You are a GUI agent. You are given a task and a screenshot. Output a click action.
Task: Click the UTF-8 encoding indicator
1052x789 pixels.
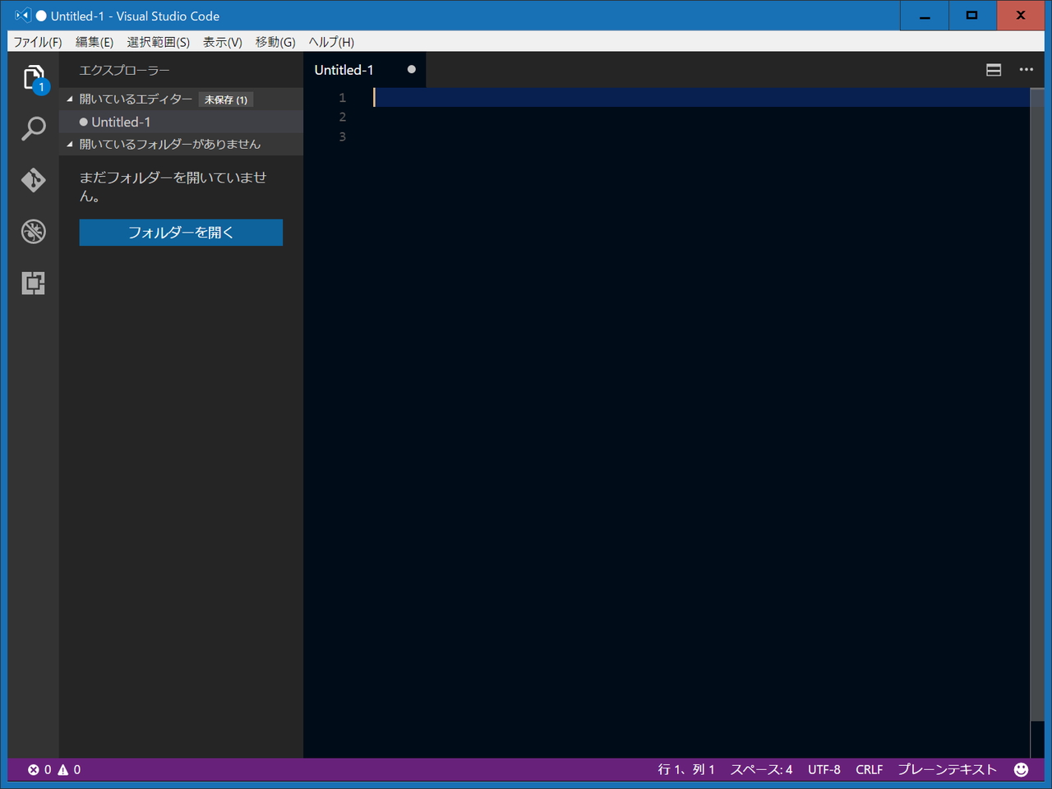(x=824, y=769)
